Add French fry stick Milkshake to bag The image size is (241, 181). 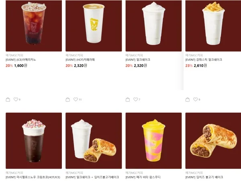188,100
